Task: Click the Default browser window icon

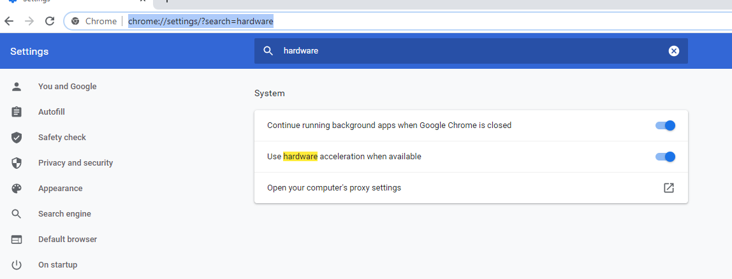Action: (x=17, y=240)
